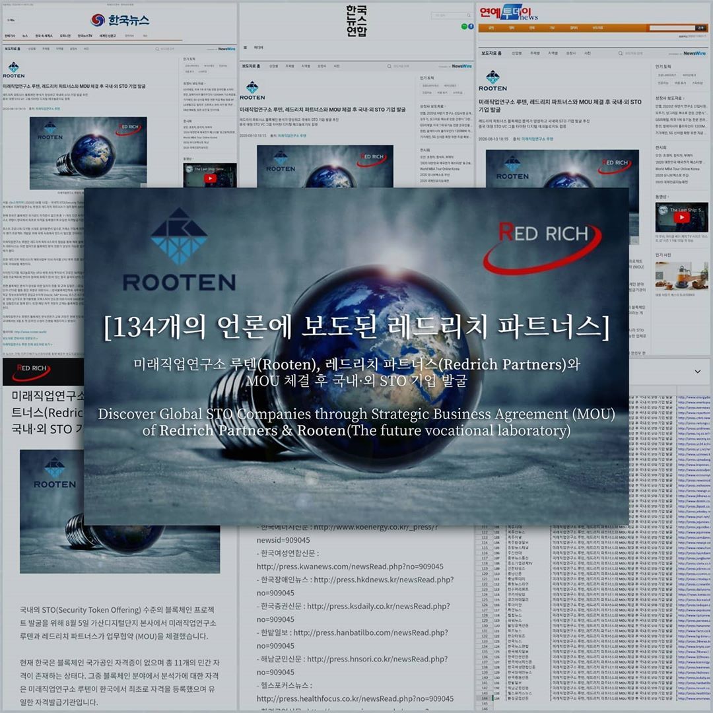Viewport: 713px width, 713px height.
Task: Click the search button in 연예투데이 orange bar
Action: [700, 28]
